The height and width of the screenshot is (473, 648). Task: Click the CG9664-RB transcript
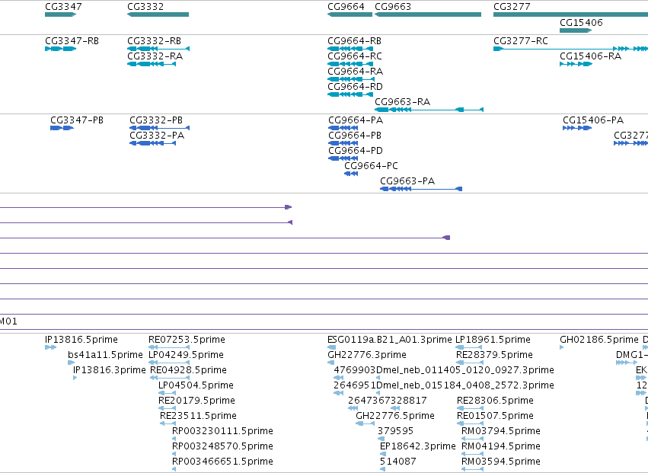click(350, 49)
